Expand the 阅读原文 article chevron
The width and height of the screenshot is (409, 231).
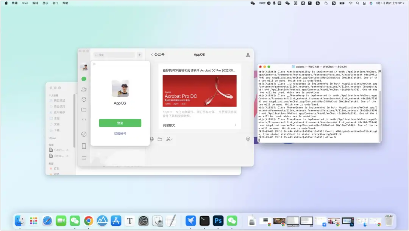pos(235,125)
